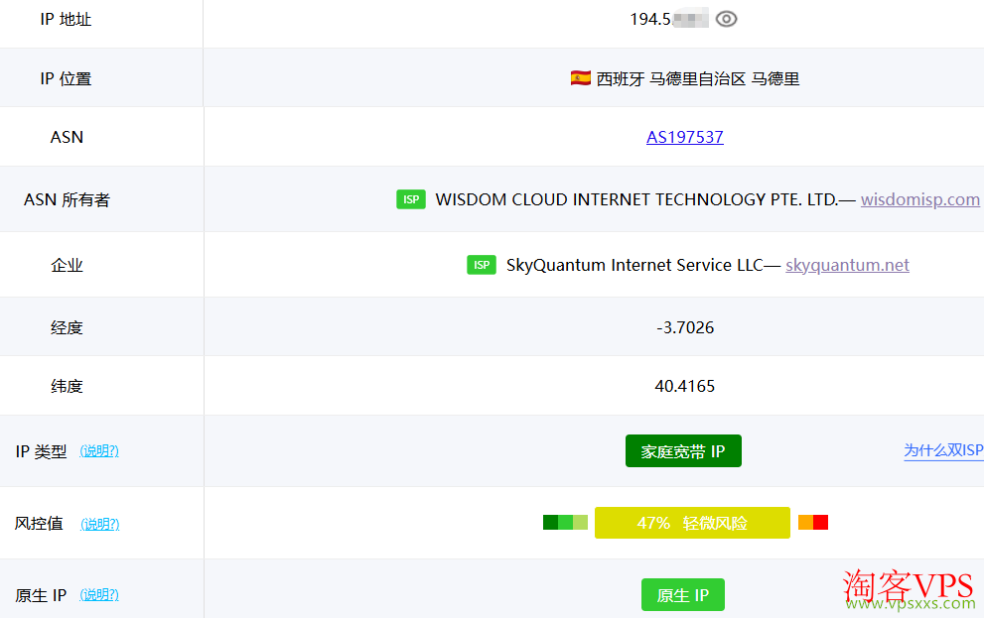The width and height of the screenshot is (984, 618).
Task: Click the green low-risk color blocks
Action: point(565,523)
